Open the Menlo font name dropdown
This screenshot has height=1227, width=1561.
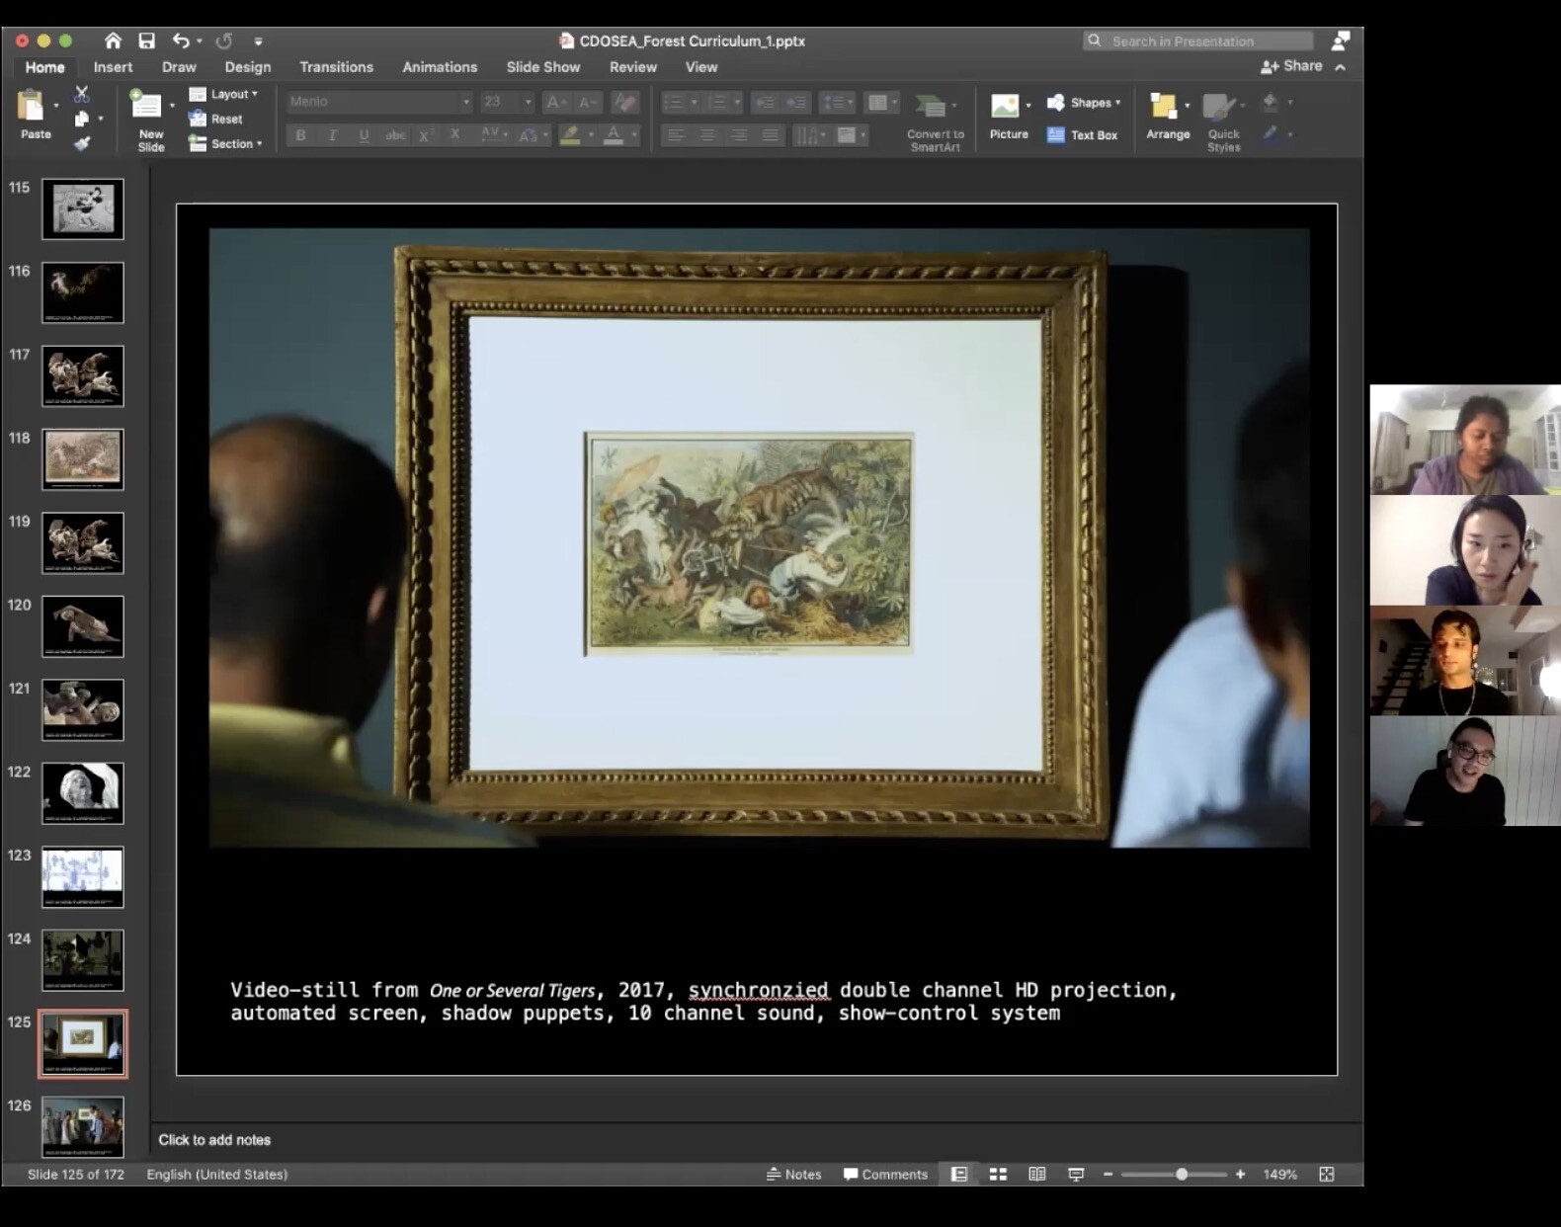[465, 102]
